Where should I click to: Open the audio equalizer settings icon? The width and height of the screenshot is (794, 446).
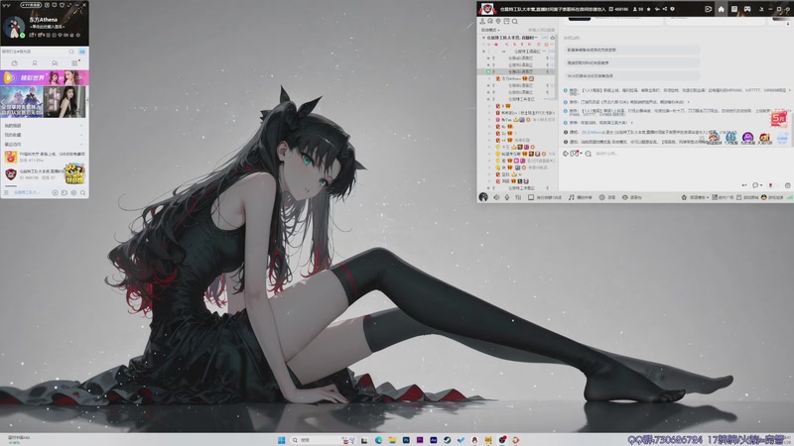point(518,197)
